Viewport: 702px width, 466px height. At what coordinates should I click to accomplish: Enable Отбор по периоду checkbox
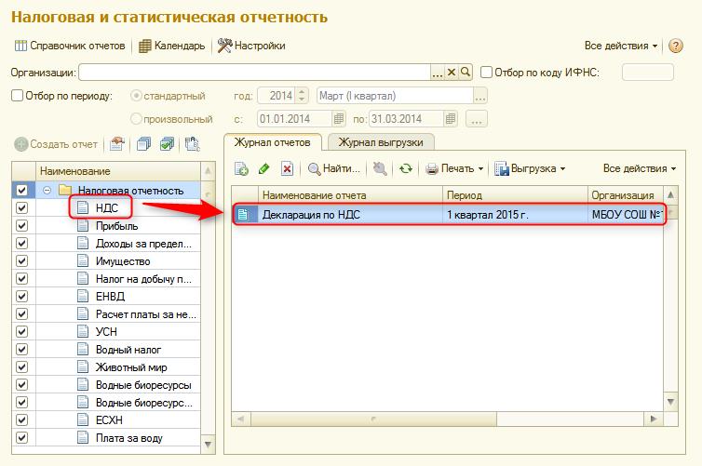tap(17, 96)
